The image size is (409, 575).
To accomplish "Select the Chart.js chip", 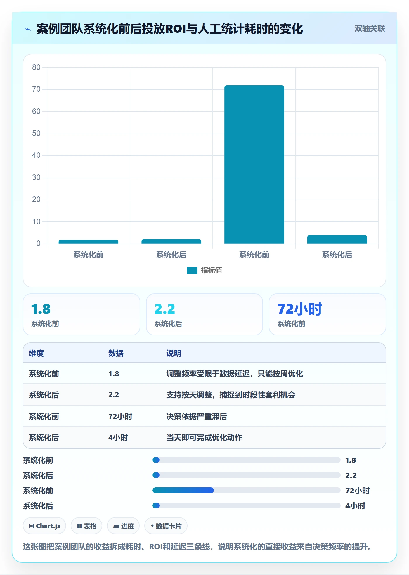I will tap(44, 526).
